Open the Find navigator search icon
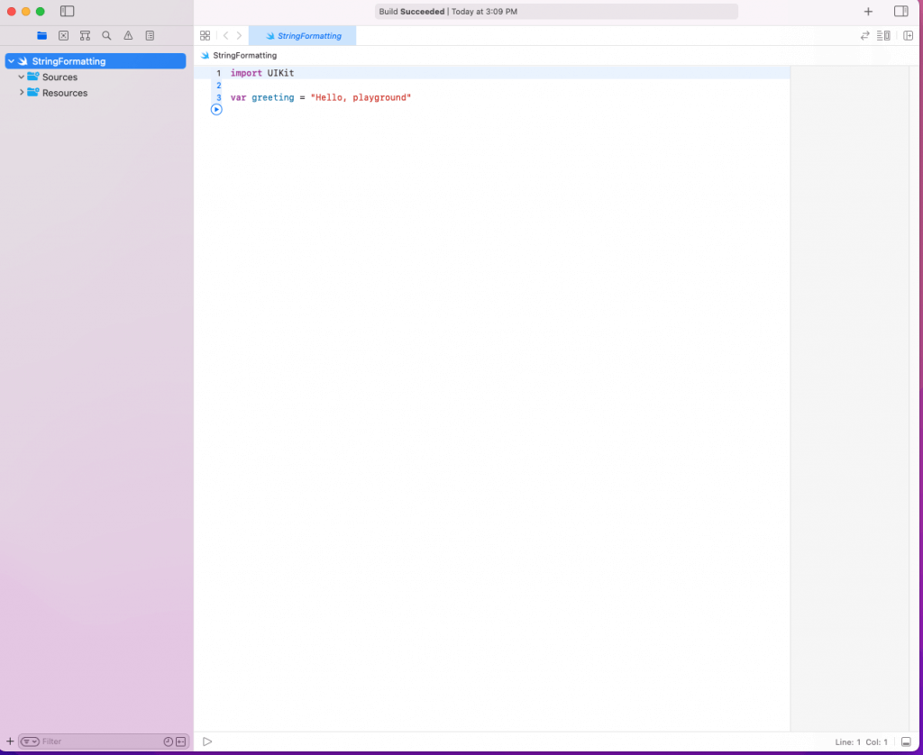923x755 pixels. (106, 36)
